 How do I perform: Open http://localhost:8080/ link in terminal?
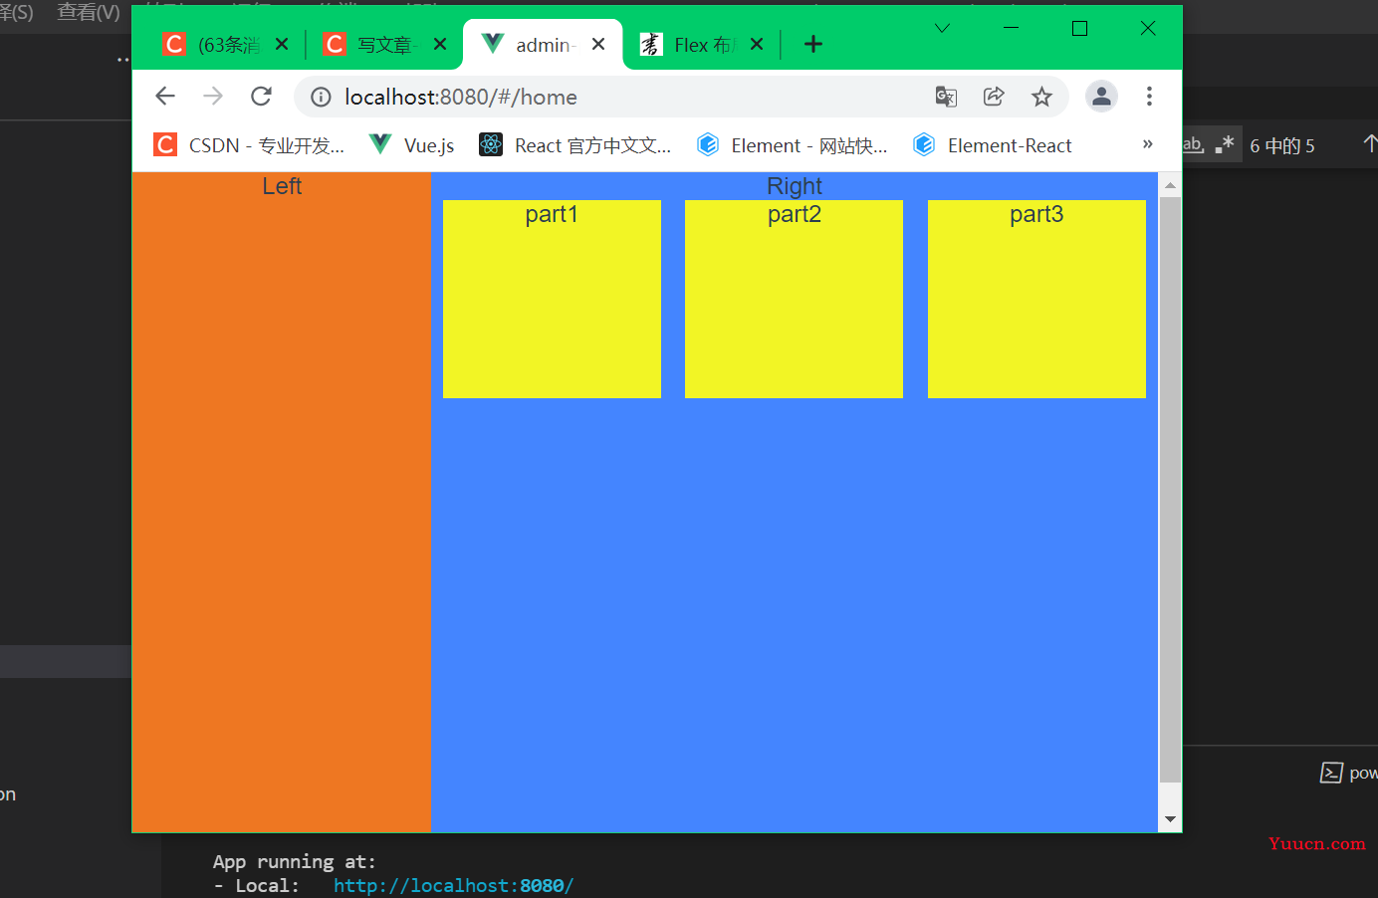453,885
